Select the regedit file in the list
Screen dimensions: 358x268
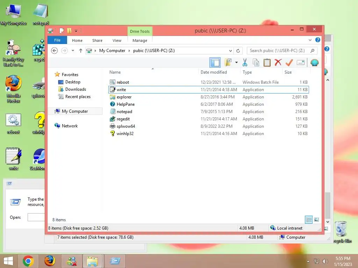tap(208, 119)
